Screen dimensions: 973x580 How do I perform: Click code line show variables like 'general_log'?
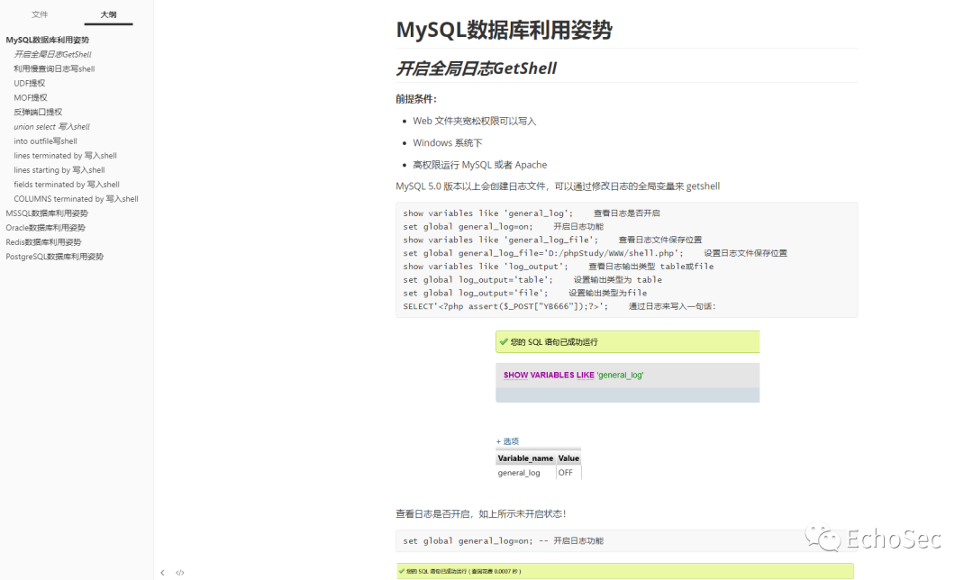point(532,213)
